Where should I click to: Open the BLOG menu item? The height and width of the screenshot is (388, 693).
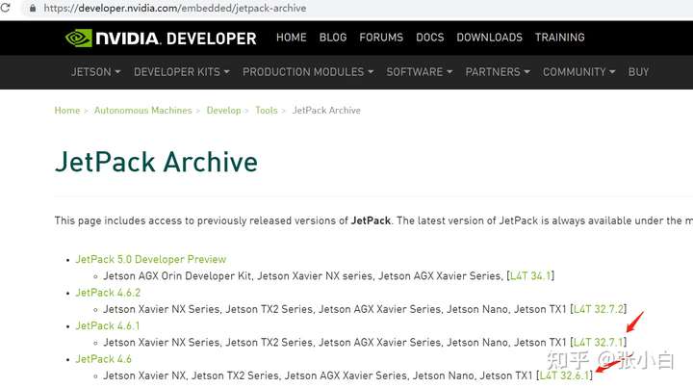coord(333,38)
